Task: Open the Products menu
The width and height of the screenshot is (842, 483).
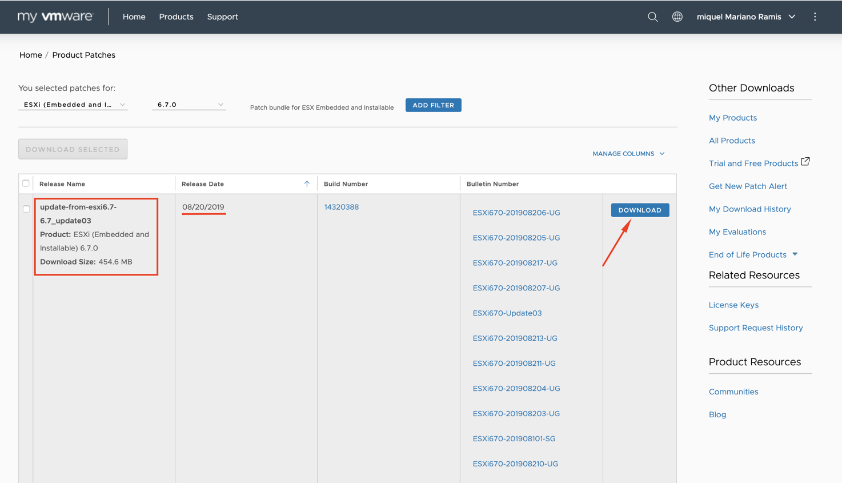Action: coord(176,17)
